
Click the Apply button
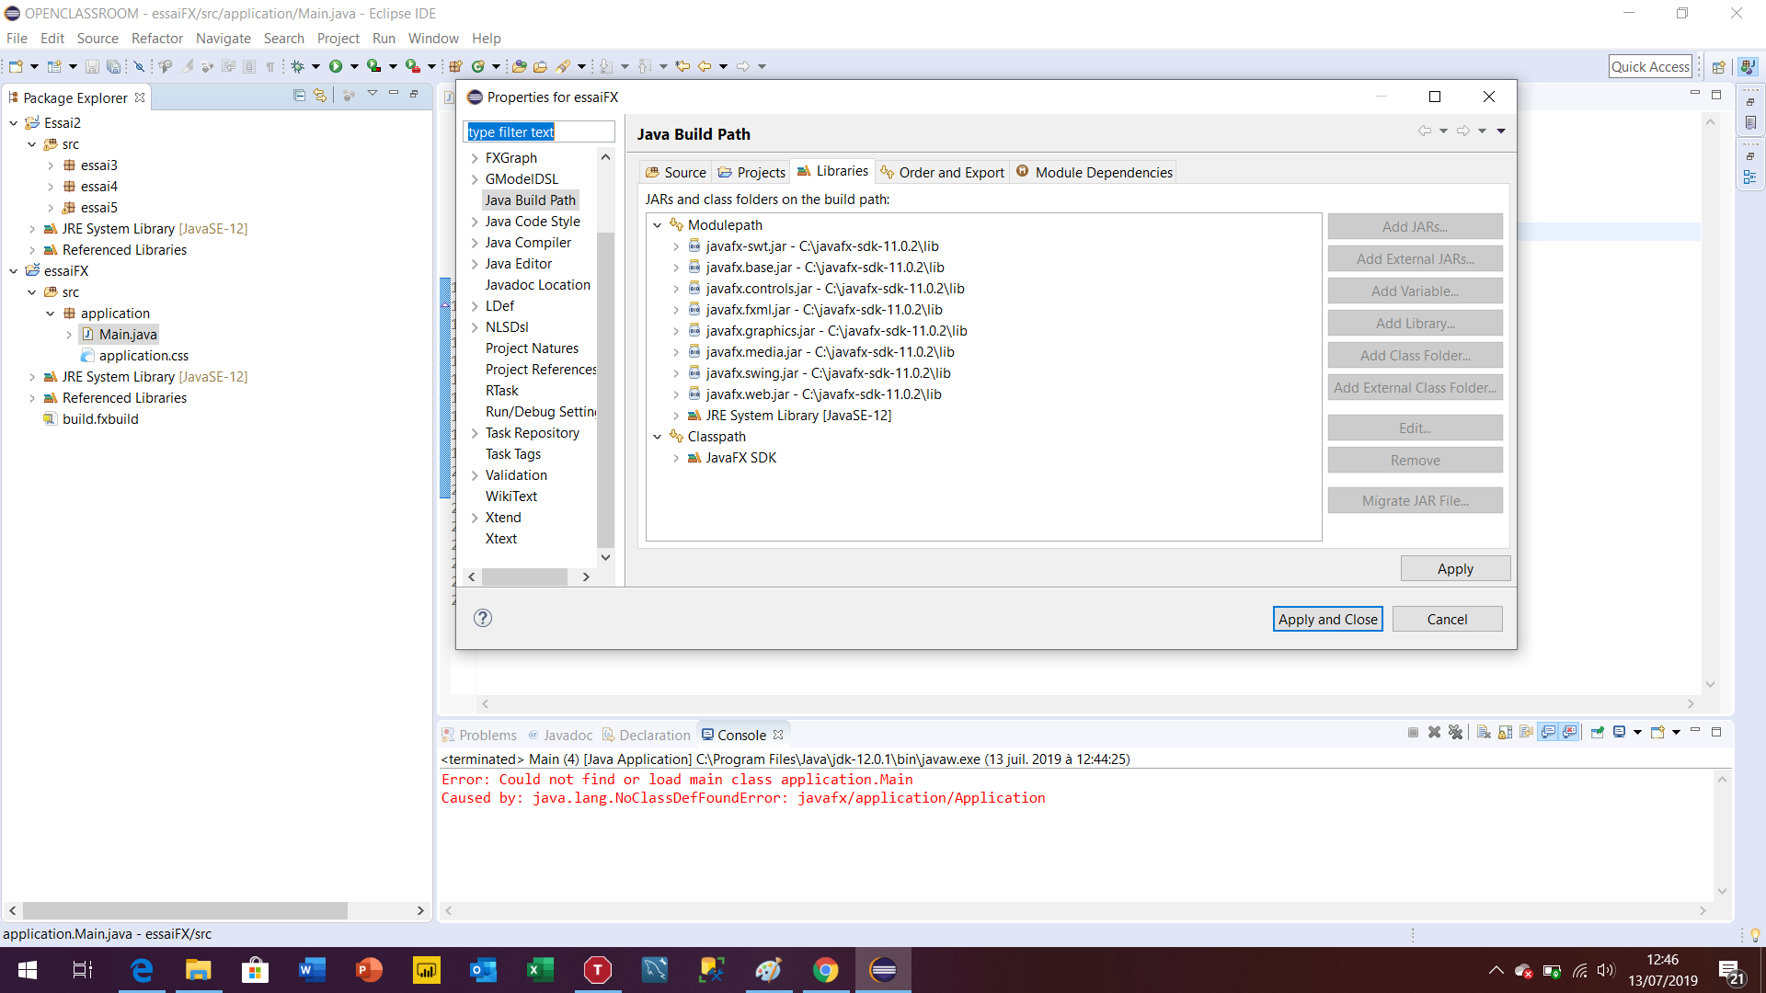point(1455,568)
